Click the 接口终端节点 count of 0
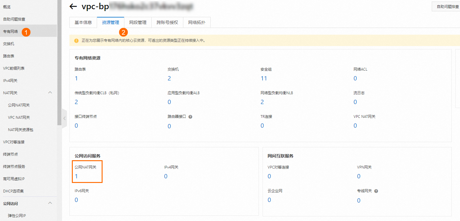The height and width of the screenshot is (221, 460). pos(76,126)
